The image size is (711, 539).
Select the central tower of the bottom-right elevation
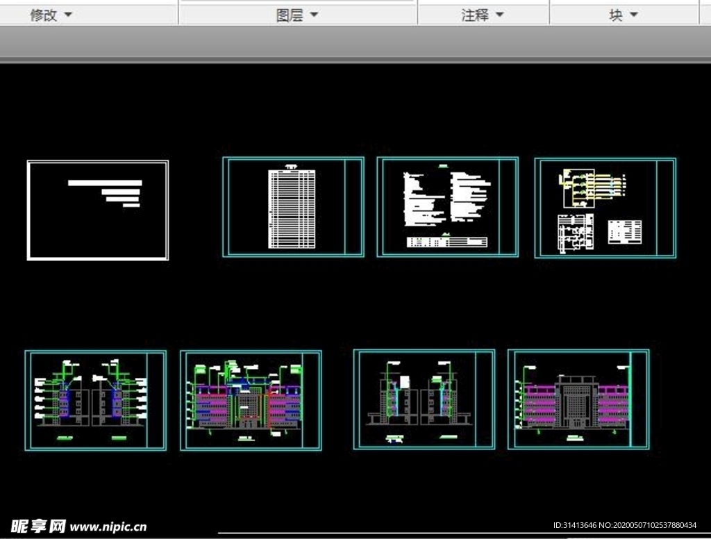coord(576,403)
